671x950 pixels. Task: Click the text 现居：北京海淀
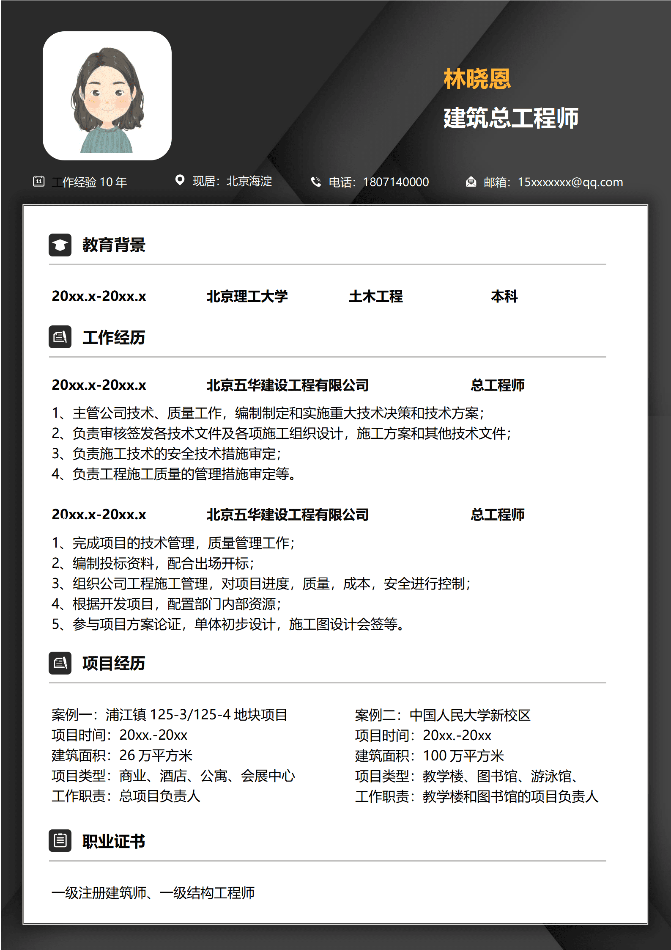pos(232,182)
